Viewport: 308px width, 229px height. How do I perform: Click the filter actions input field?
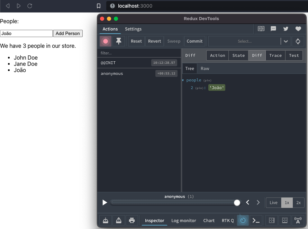click(139, 53)
